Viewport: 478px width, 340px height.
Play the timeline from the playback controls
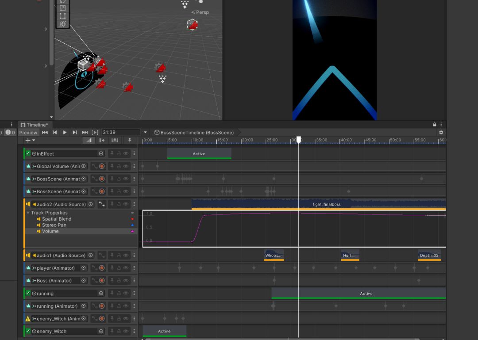[x=65, y=132]
